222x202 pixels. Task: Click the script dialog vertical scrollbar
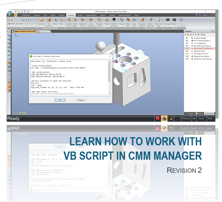tap(109, 77)
